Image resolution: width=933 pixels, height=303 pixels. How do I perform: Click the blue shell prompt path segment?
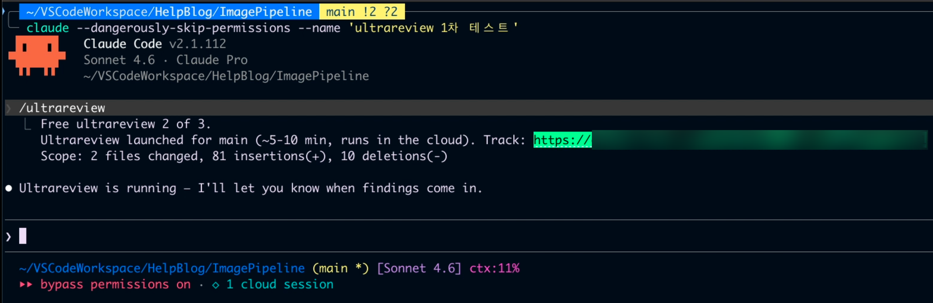(169, 11)
